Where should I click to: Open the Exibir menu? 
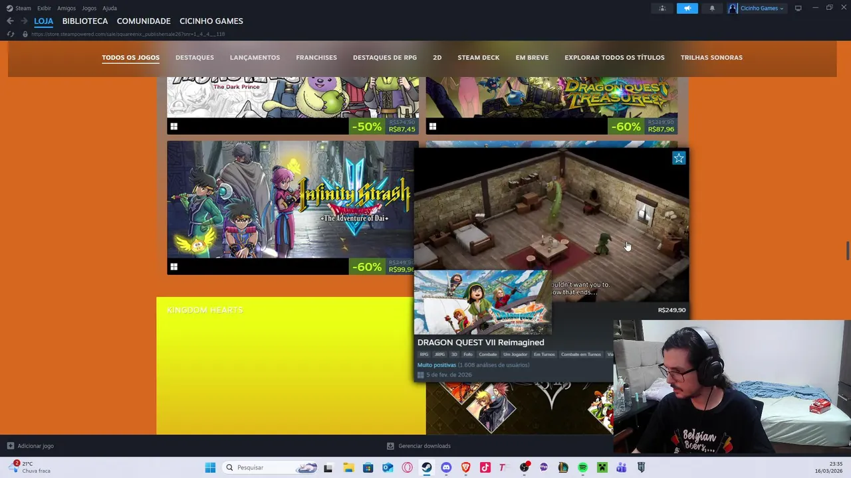(x=44, y=8)
